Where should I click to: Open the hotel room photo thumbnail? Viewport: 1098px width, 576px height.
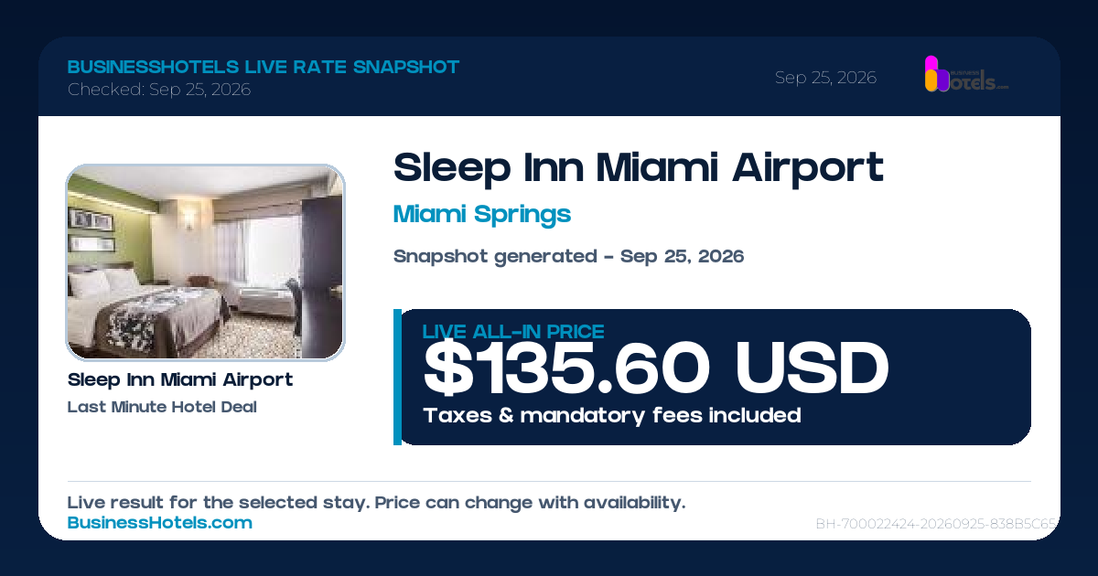coord(205,262)
